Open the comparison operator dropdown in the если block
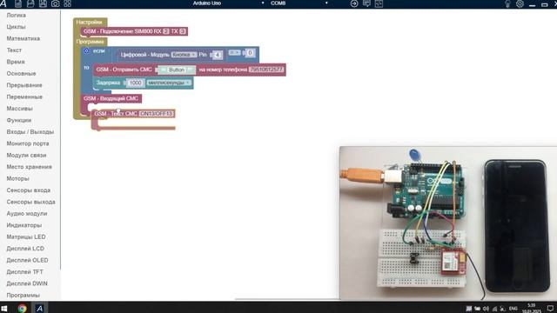 pos(234,52)
